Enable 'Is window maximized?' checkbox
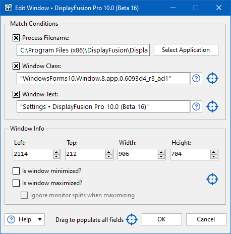 (x=16, y=183)
